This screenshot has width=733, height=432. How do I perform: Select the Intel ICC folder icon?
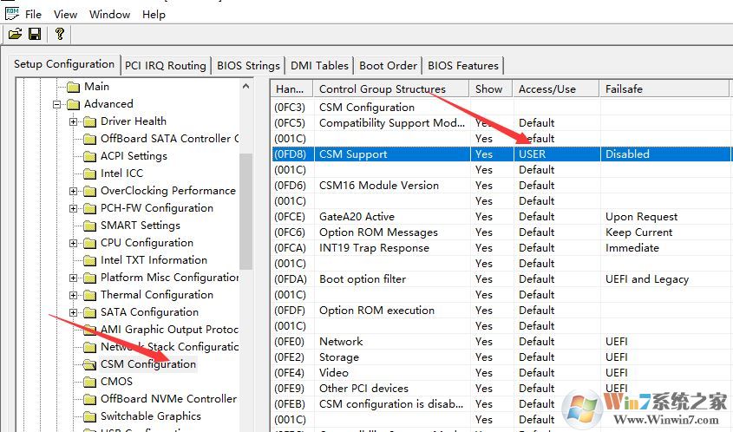click(89, 173)
